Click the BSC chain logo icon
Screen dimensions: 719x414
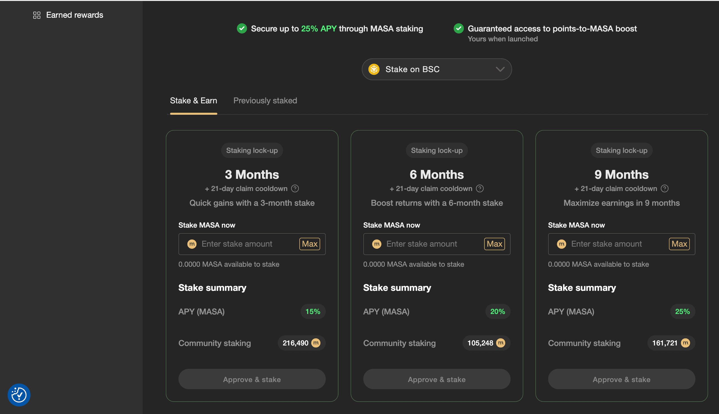[x=374, y=69]
